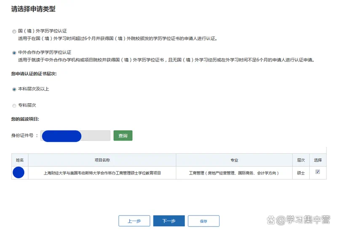Toggle the checkbox in the 选择 column
The height and width of the screenshot is (232, 337).
[318, 172]
